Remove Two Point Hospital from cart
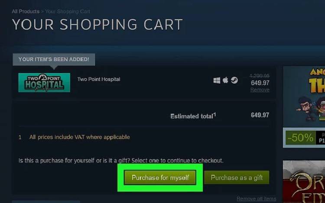Image resolution: width=325 pixels, height=203 pixels. tap(260, 90)
